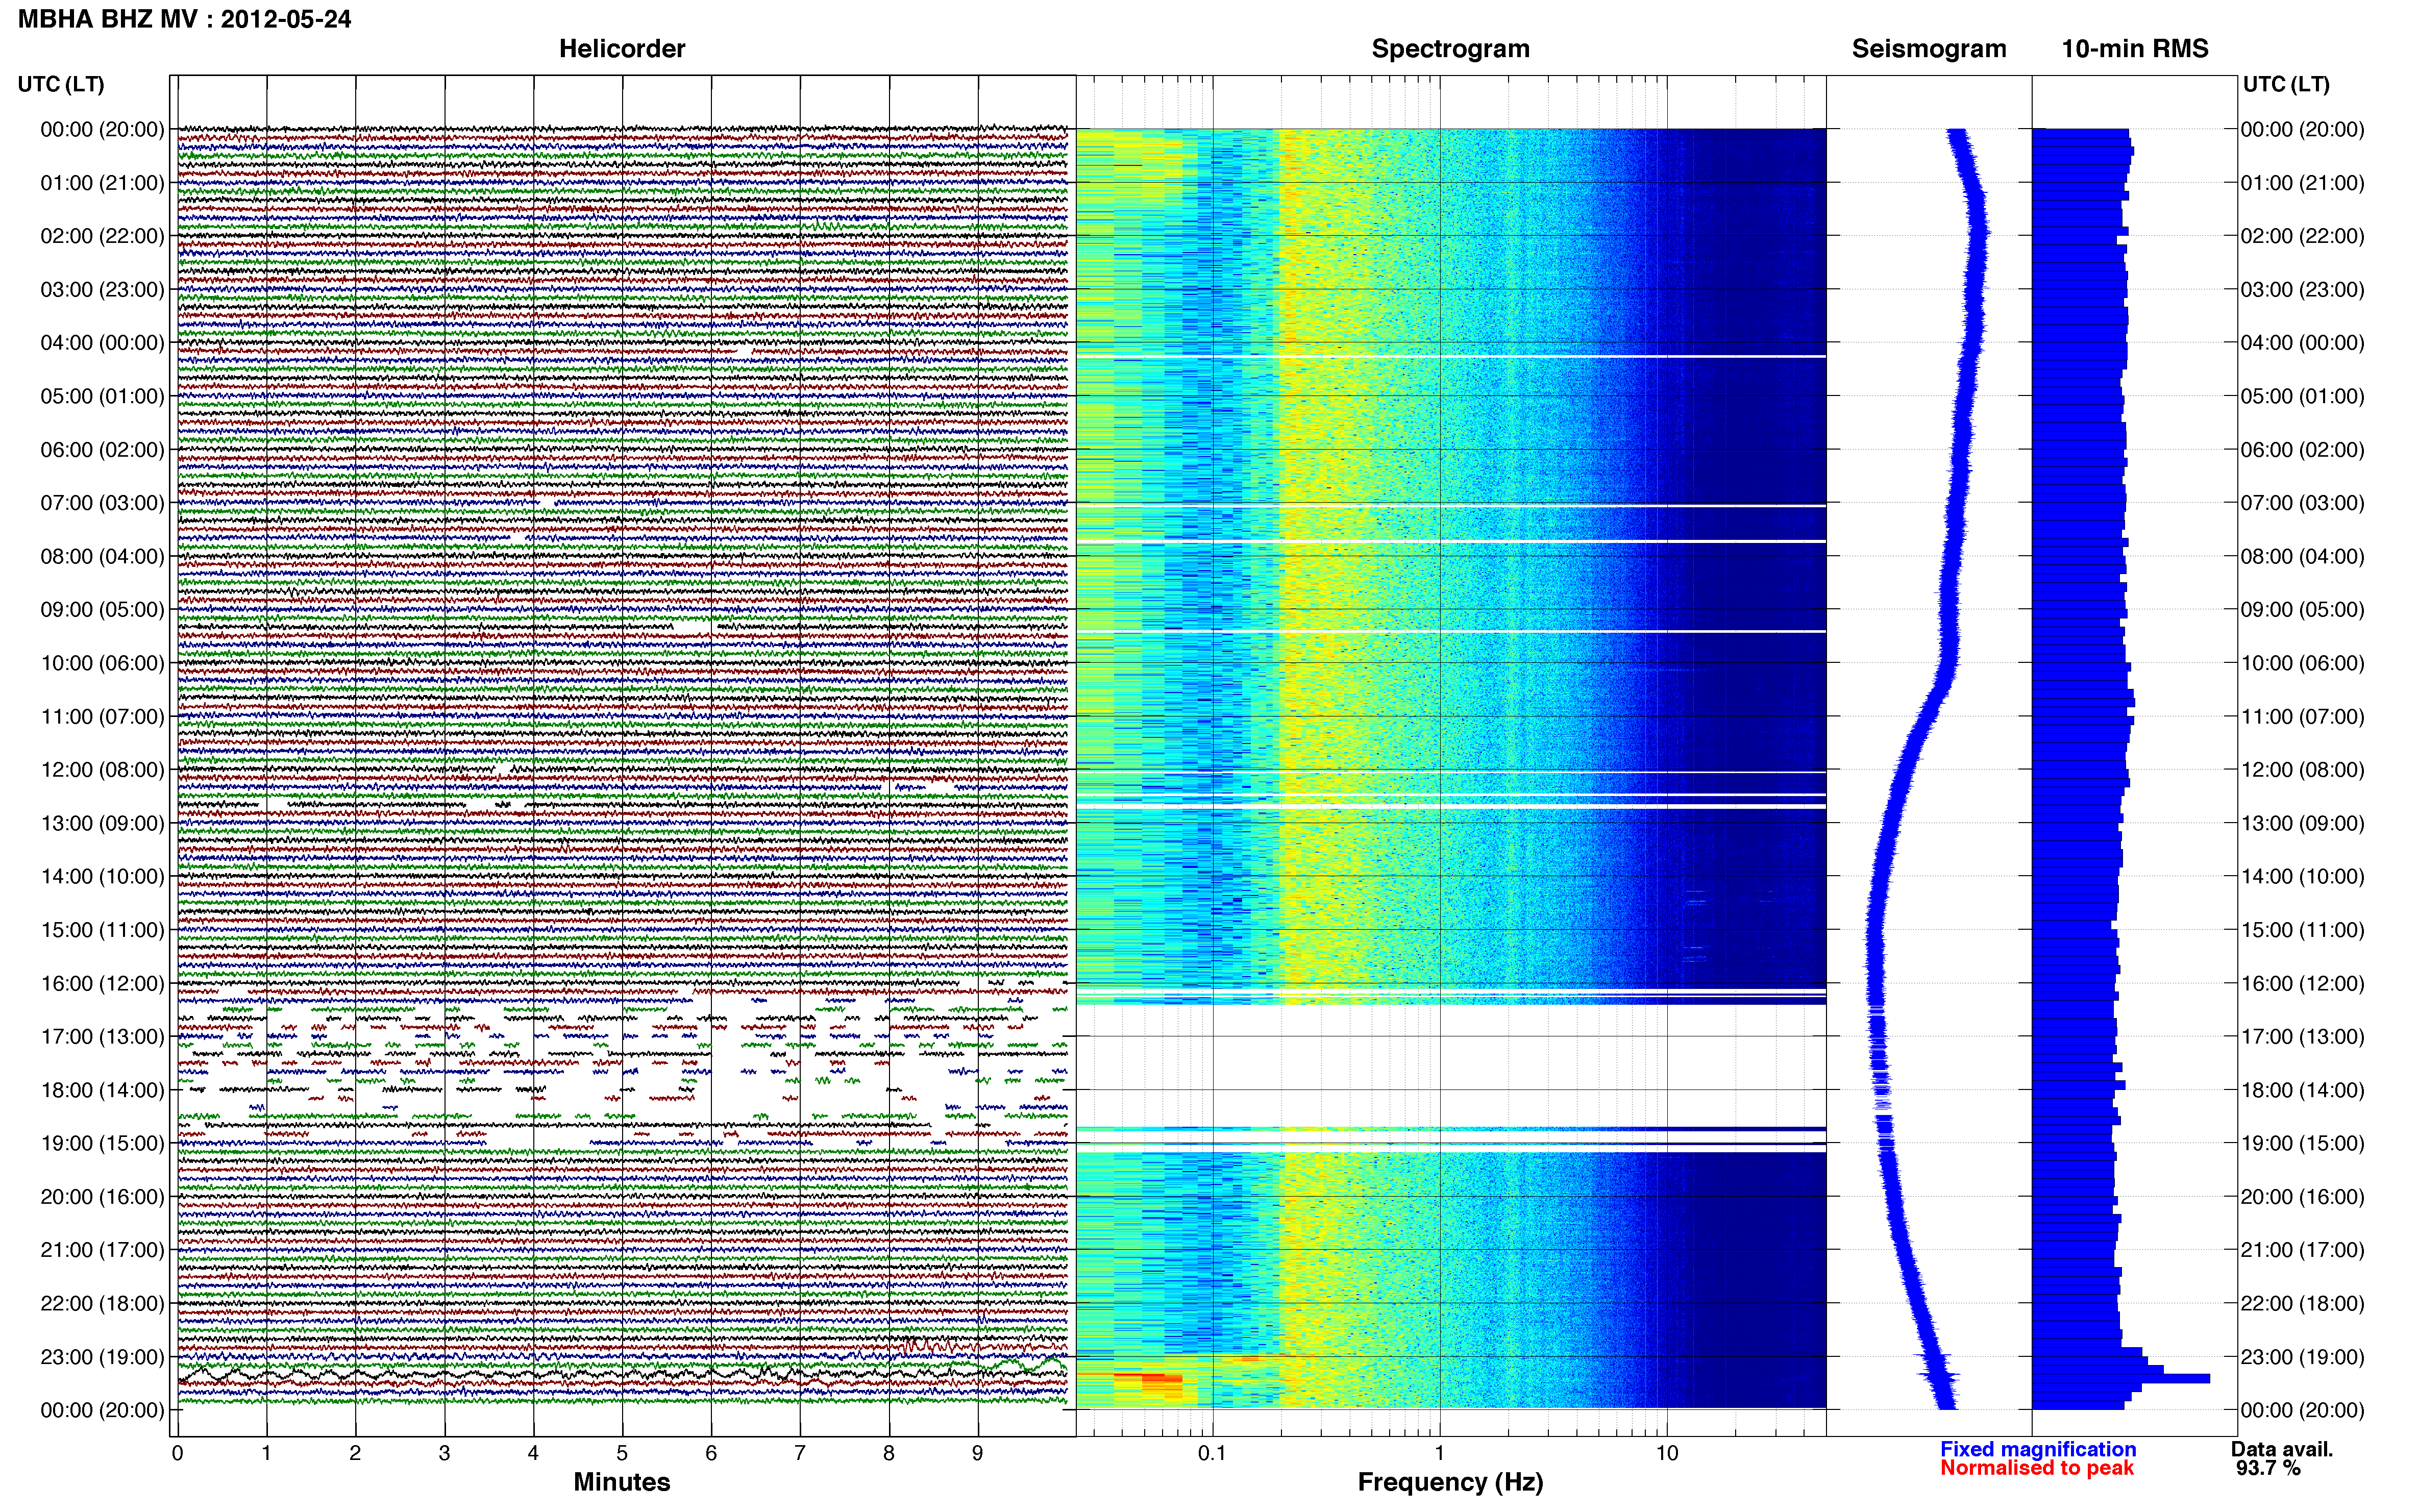
Task: Click the "6" tick on the Minutes axis
Action: (711, 1454)
